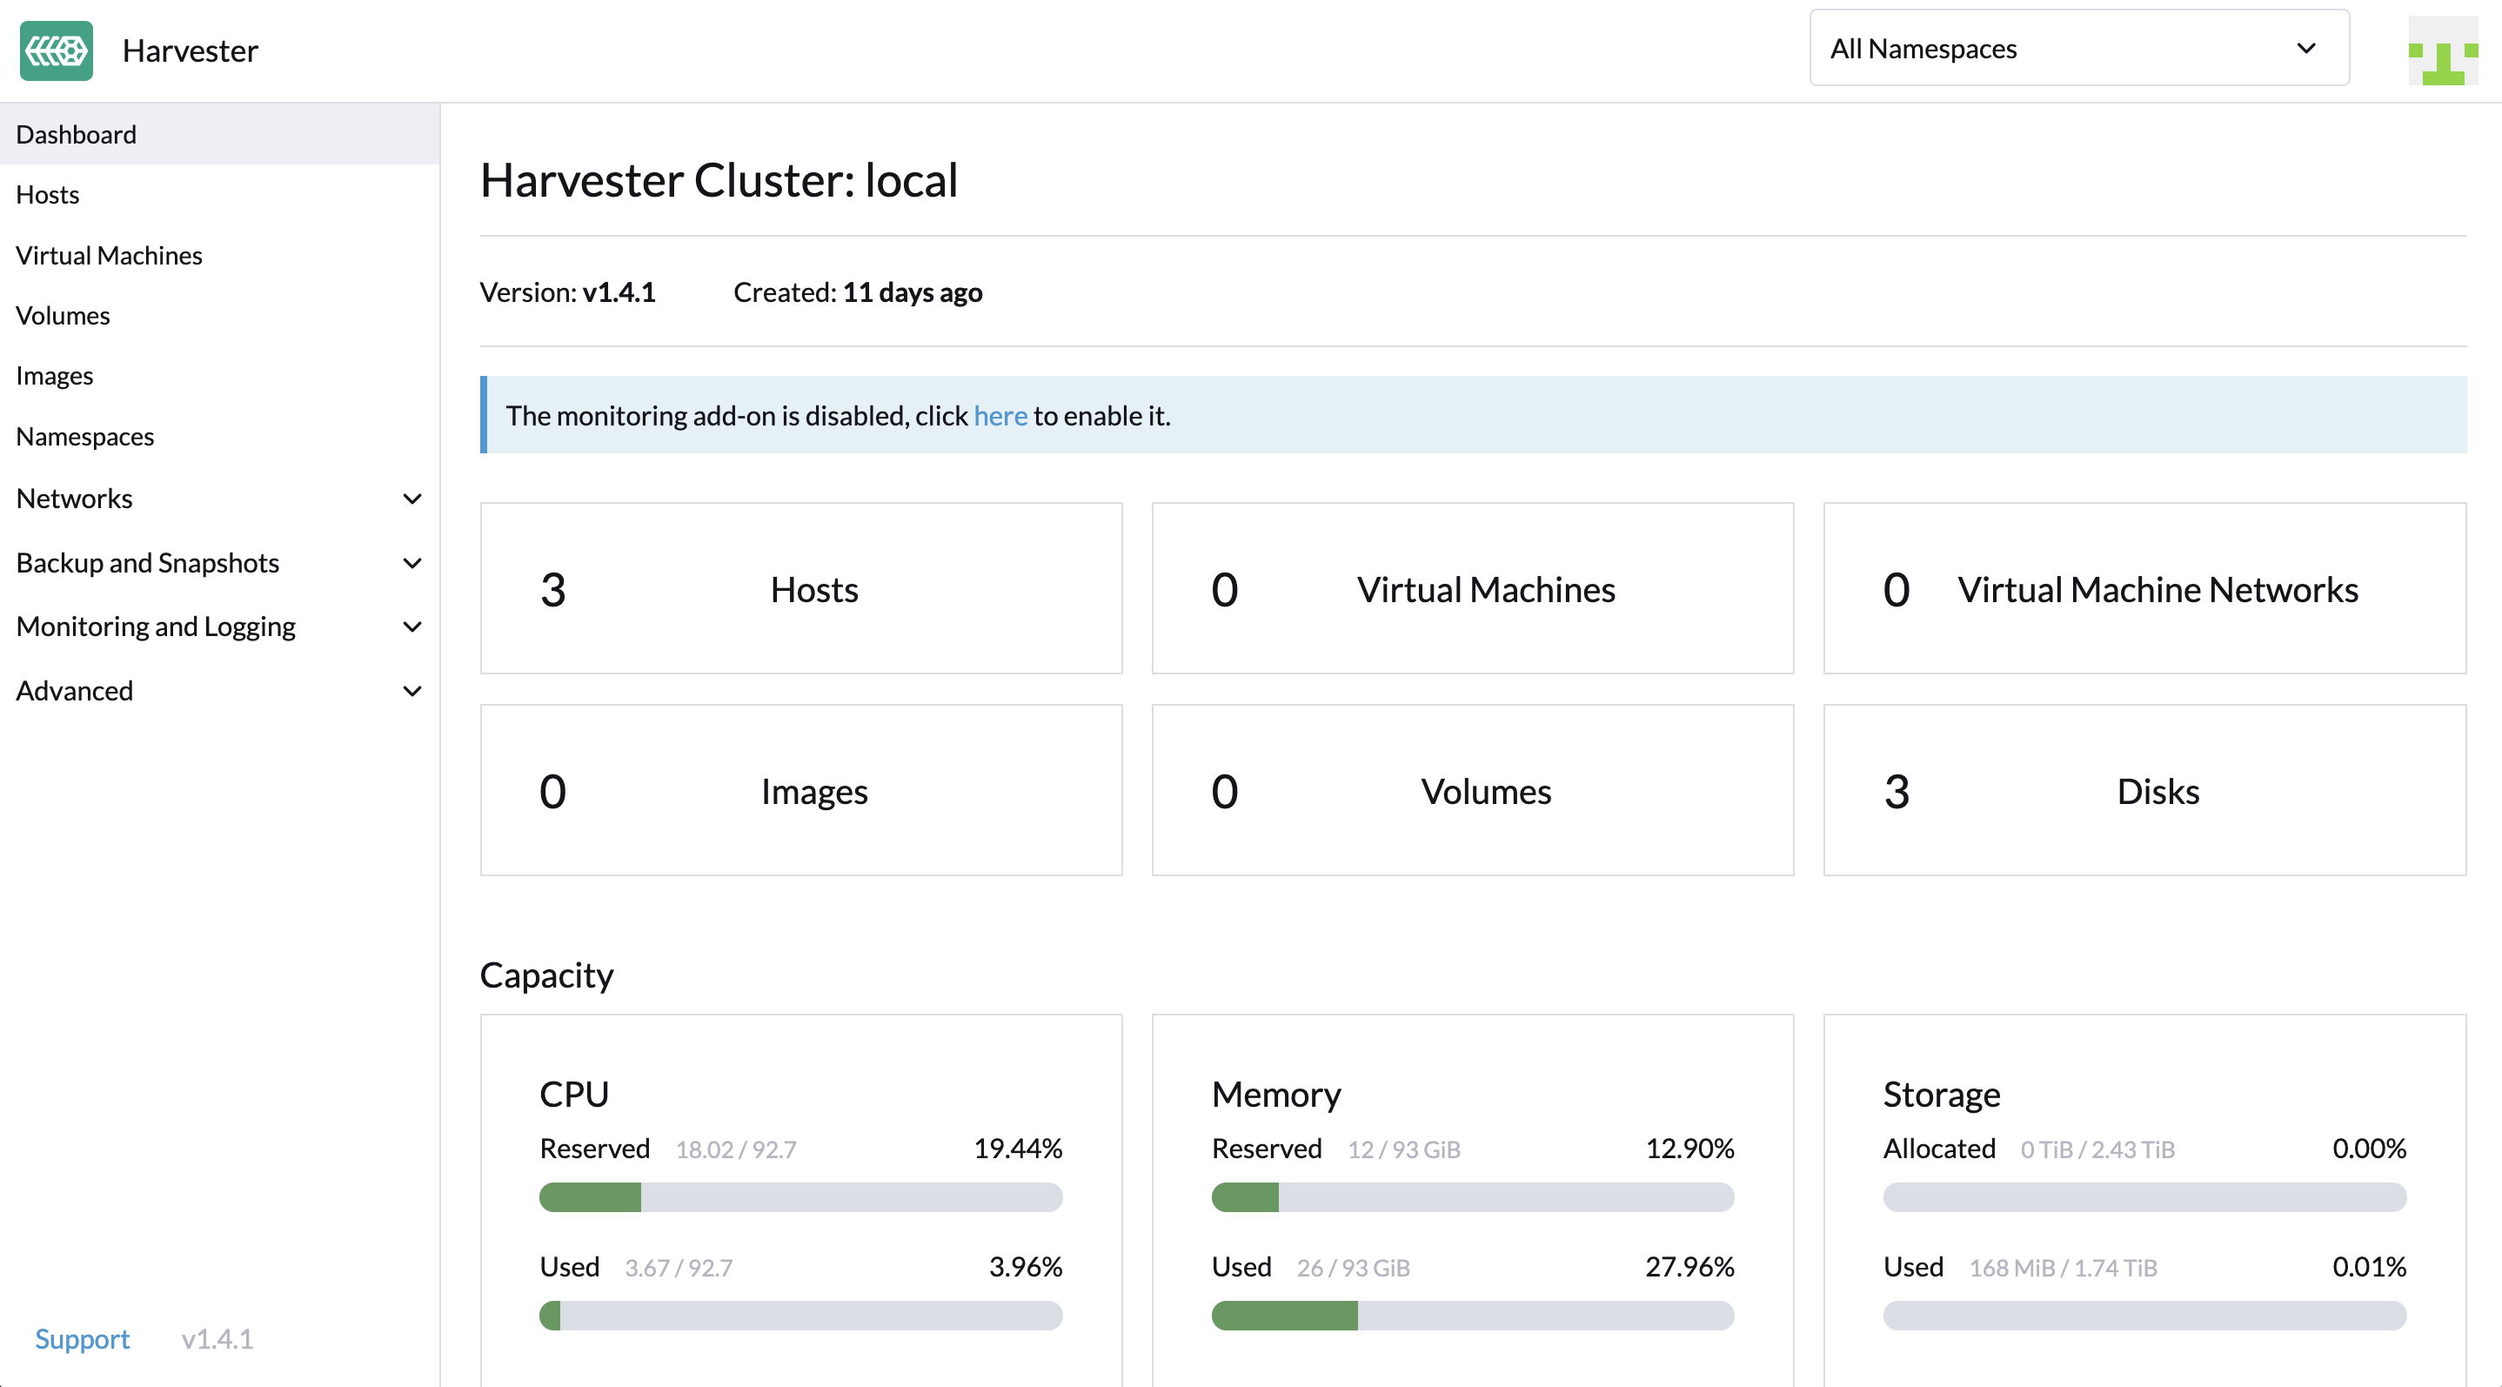This screenshot has width=2502, height=1387.
Task: Open Images in the sidebar
Action: click(219, 376)
